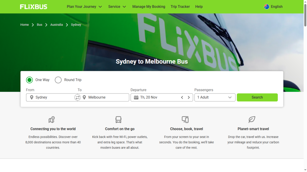The width and height of the screenshot is (307, 172).
Task: Select the location pin icon beside Melbourne
Action: tap(84, 97)
